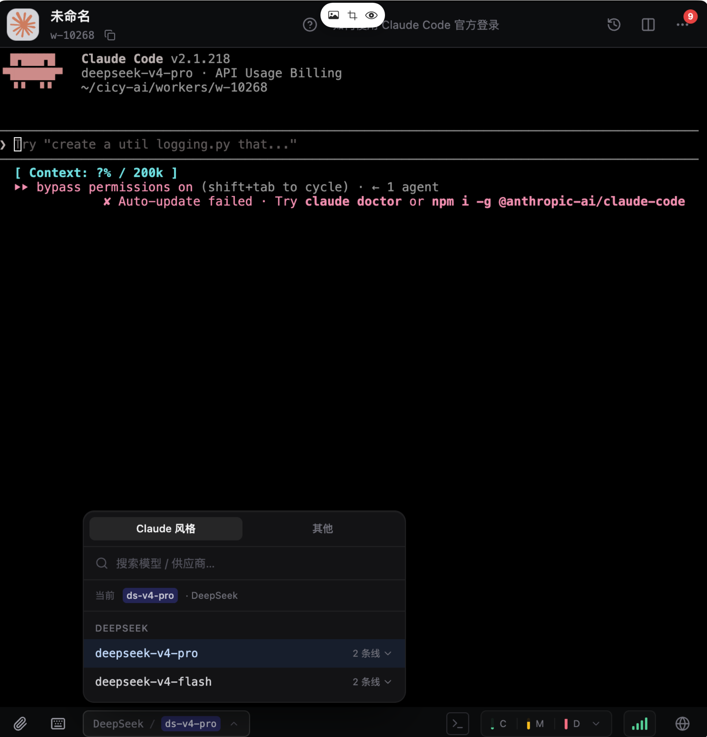Open the help question mark icon
707x737 pixels.
point(310,25)
